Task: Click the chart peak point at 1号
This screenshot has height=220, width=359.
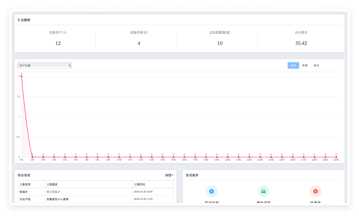Action: coord(22,77)
